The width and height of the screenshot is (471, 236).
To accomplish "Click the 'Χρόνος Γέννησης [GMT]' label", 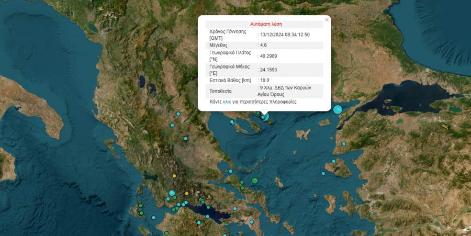I will (228, 35).
